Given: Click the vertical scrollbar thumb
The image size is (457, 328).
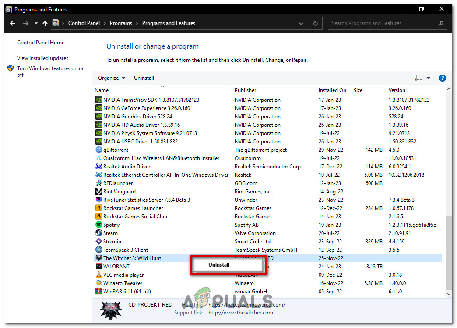Looking at the screenshot, I should [x=449, y=253].
